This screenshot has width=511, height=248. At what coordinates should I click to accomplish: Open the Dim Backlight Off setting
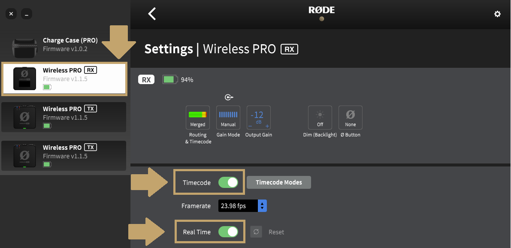click(320, 118)
